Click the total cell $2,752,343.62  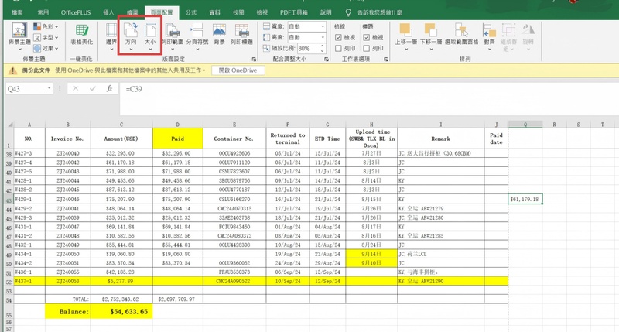121,299
